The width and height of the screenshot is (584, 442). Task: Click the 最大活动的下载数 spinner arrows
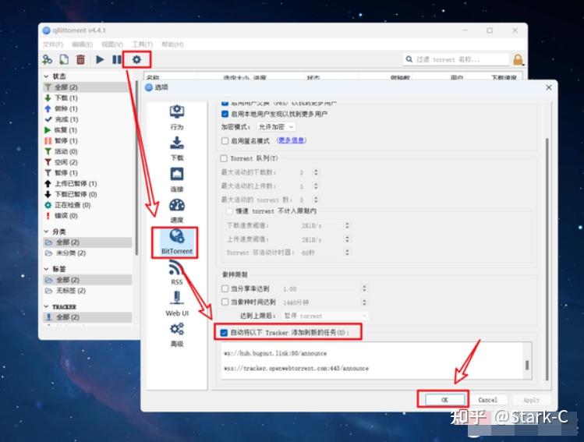(x=316, y=172)
